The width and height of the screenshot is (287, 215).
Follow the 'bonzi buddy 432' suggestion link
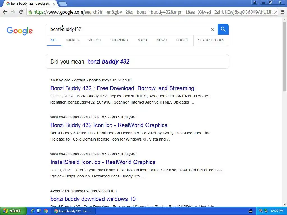108,62
